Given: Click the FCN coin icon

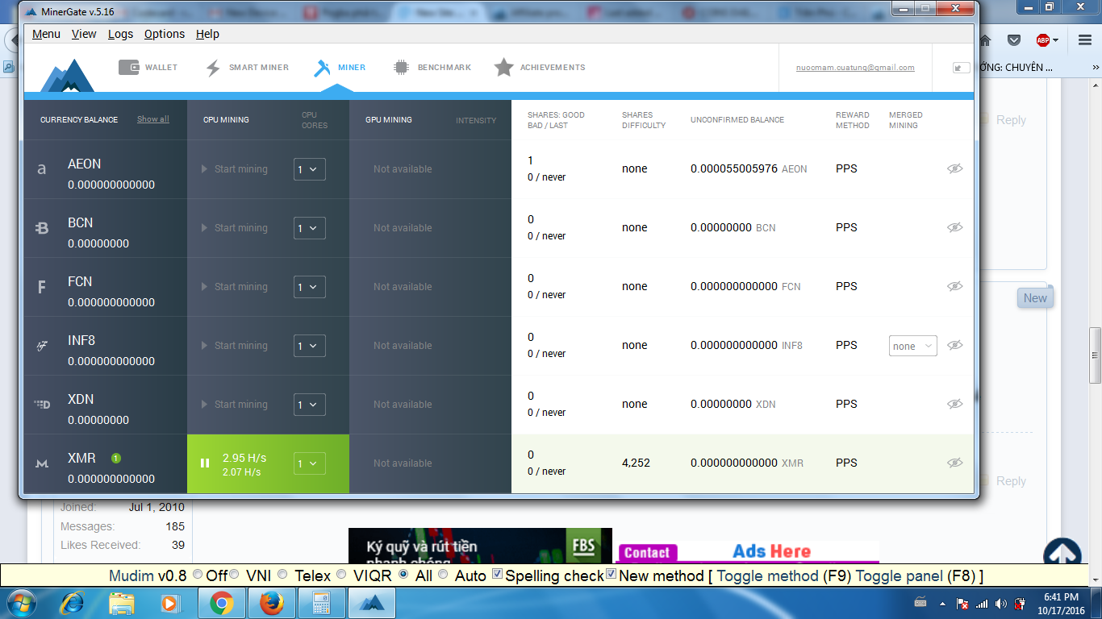Looking at the screenshot, I should coord(42,287).
